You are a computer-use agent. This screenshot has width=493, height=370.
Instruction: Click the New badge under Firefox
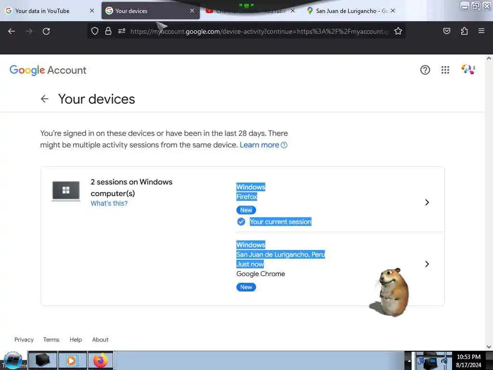(x=246, y=210)
